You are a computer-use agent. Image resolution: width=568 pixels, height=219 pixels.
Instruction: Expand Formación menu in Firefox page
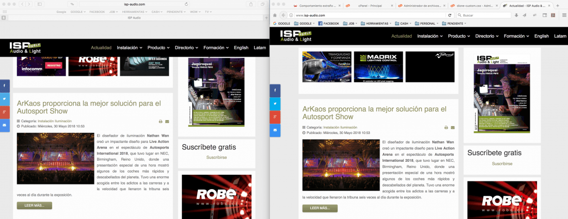(x=516, y=36)
